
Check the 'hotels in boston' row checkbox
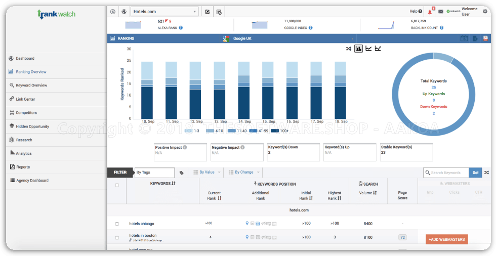click(x=117, y=237)
